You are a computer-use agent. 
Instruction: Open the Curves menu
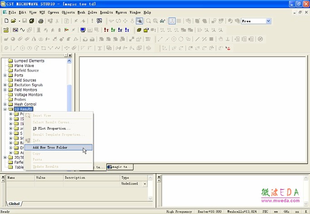tap(54, 12)
